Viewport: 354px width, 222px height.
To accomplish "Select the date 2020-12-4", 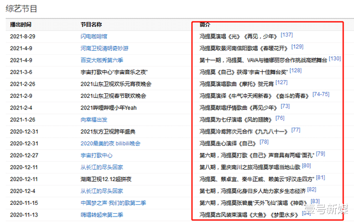I will coord(23,191).
